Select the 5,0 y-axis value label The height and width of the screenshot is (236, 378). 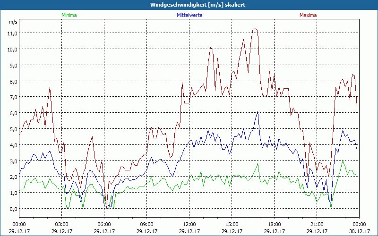pyautogui.click(x=12, y=129)
